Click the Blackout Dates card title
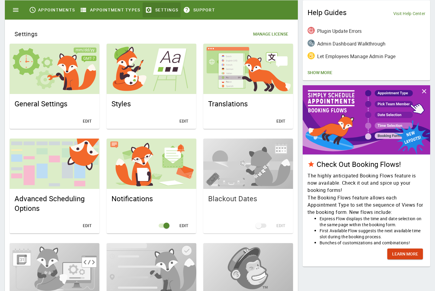The height and width of the screenshot is (291, 435). (x=233, y=199)
